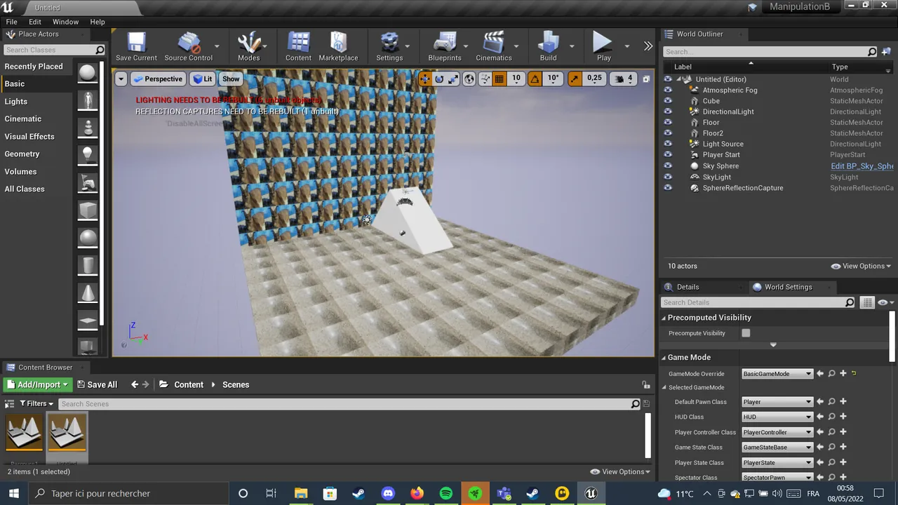Screen dimensions: 898x505
Task: Reset GameMode Override to default
Action: pyautogui.click(x=854, y=373)
